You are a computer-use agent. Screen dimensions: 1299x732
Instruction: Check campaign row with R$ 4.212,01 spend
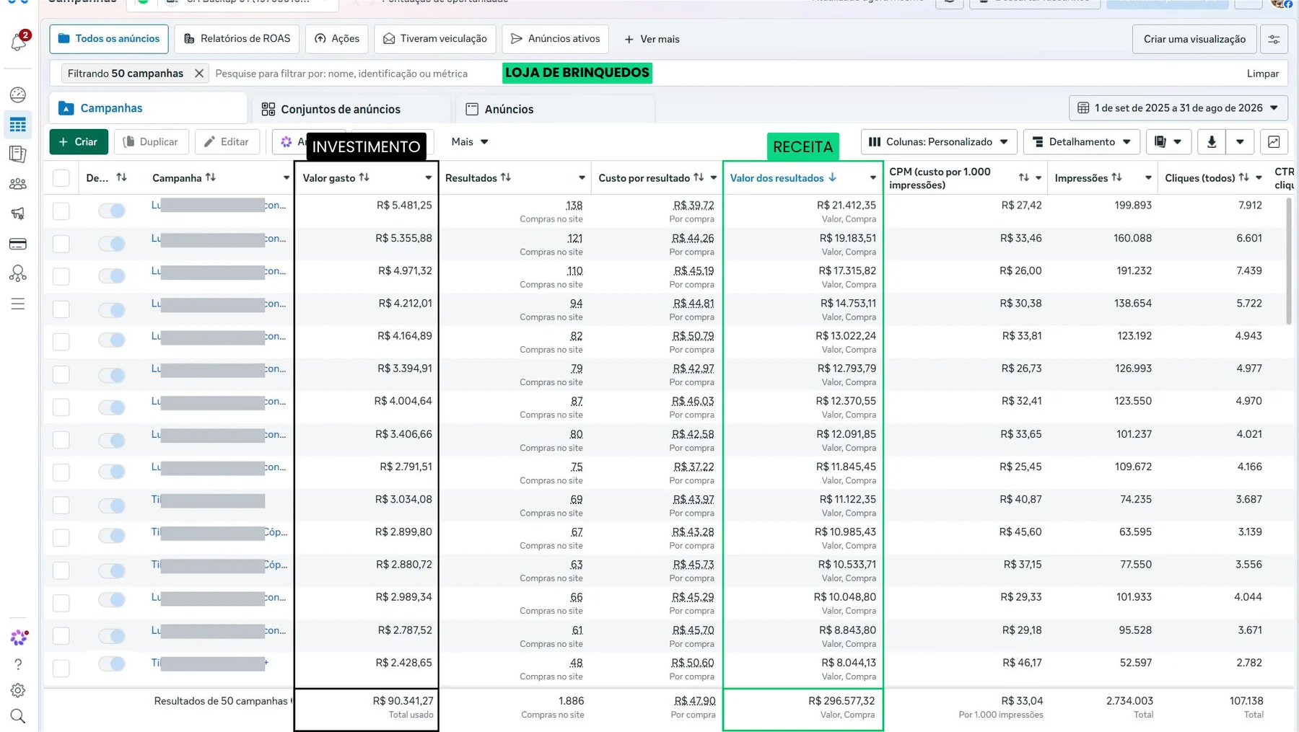[61, 309]
